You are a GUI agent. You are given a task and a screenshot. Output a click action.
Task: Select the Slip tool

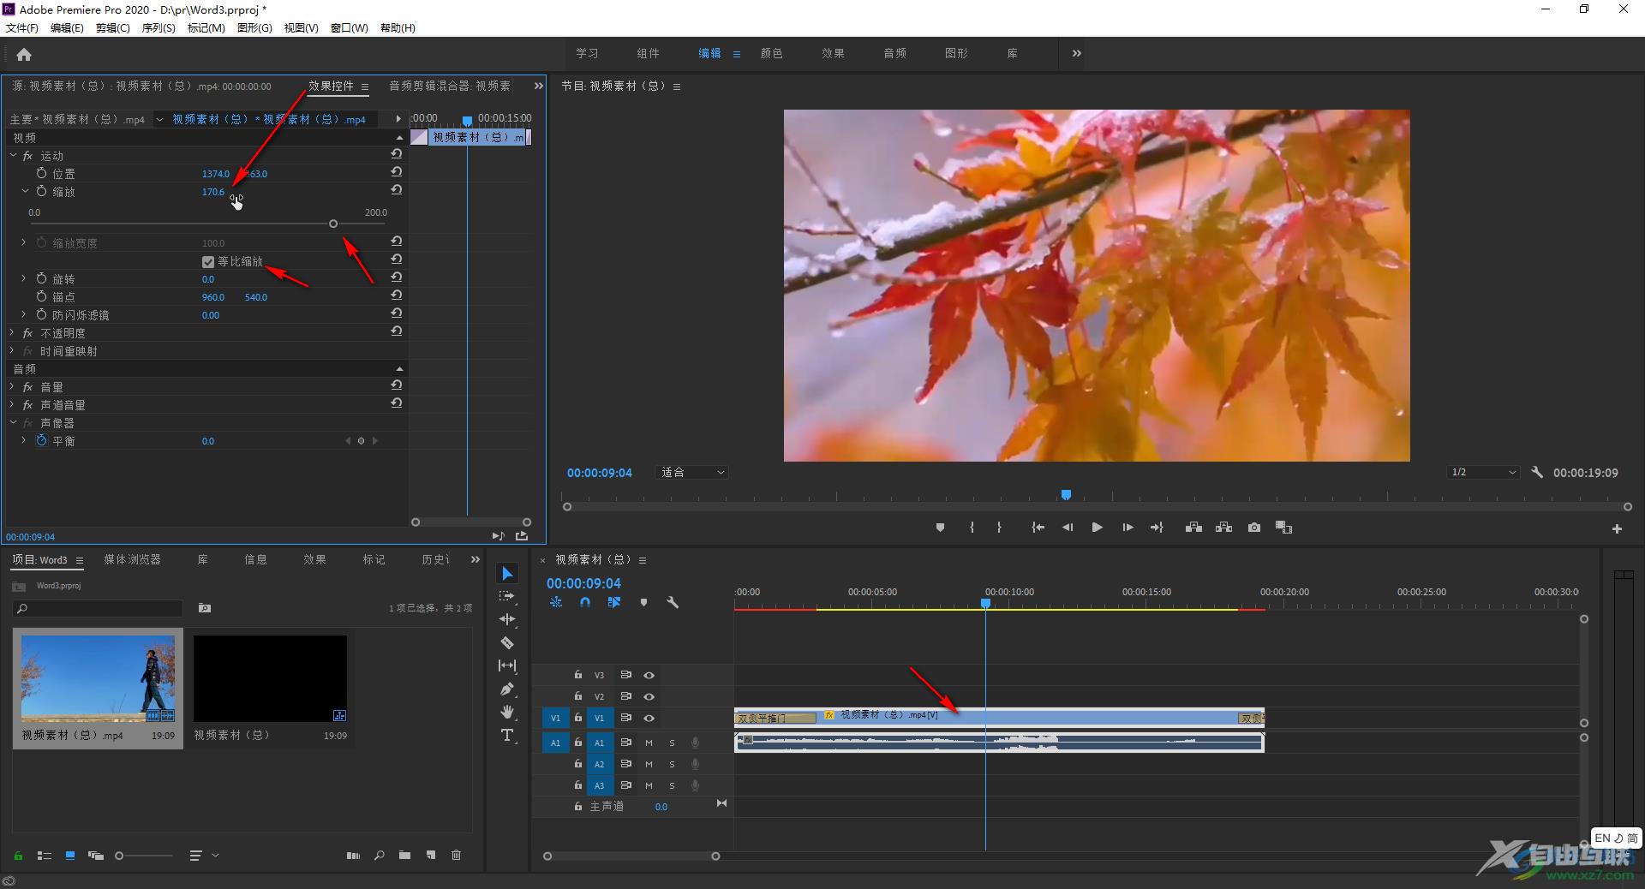(507, 665)
